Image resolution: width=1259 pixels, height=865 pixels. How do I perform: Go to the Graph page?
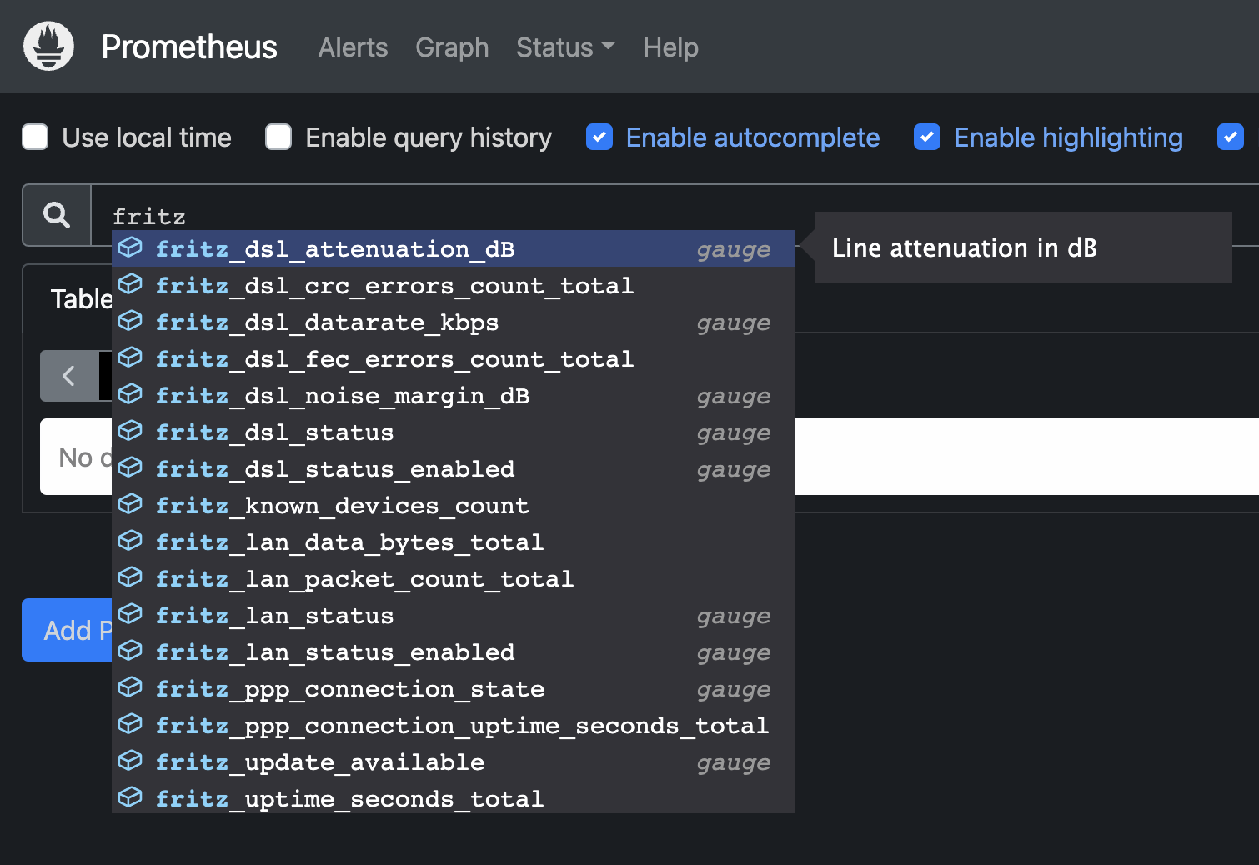pyautogui.click(x=452, y=47)
